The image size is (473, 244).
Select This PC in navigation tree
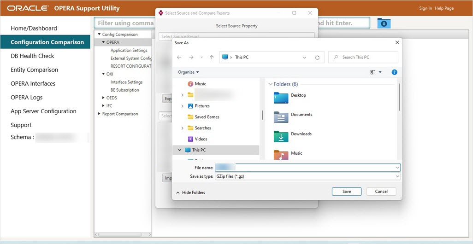199,150
